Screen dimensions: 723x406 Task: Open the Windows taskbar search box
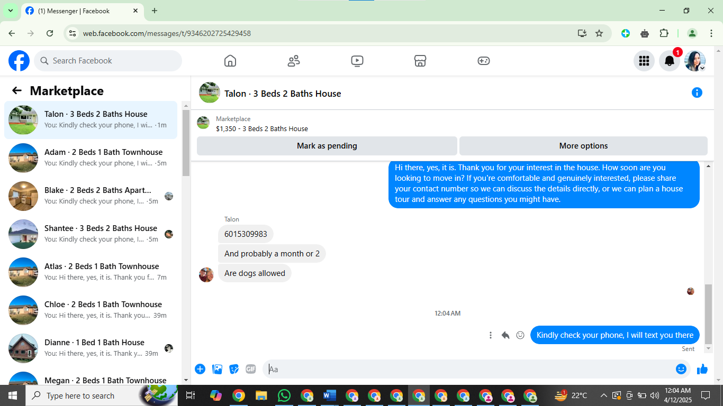tap(101, 395)
